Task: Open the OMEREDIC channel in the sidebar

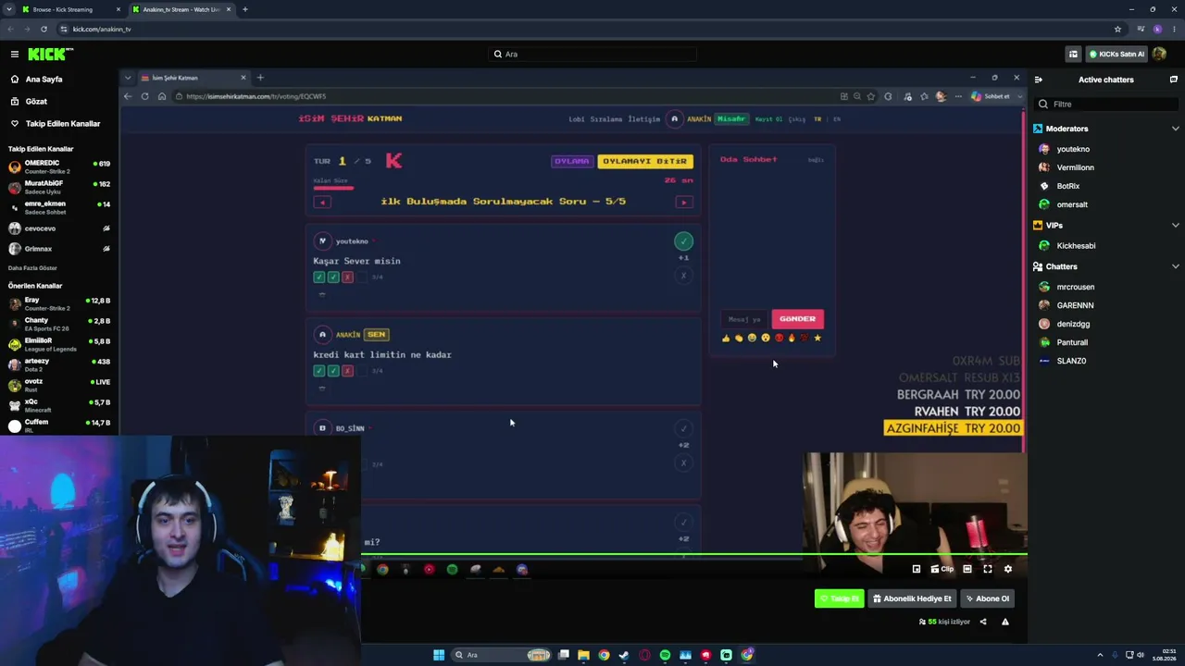Action: (x=59, y=166)
